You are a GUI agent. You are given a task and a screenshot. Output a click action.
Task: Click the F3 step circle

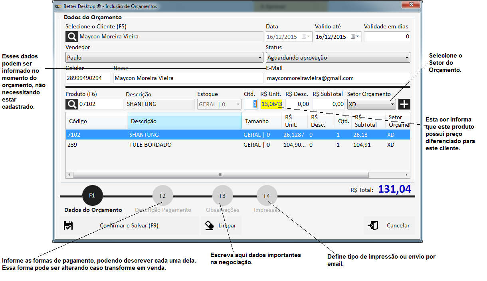click(222, 196)
